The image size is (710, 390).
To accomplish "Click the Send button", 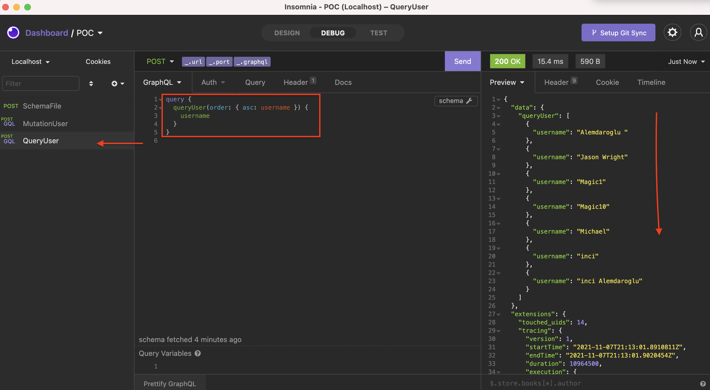I will 462,61.
